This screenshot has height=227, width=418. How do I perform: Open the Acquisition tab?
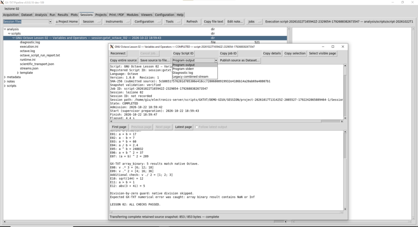pyautogui.click(x=11, y=15)
